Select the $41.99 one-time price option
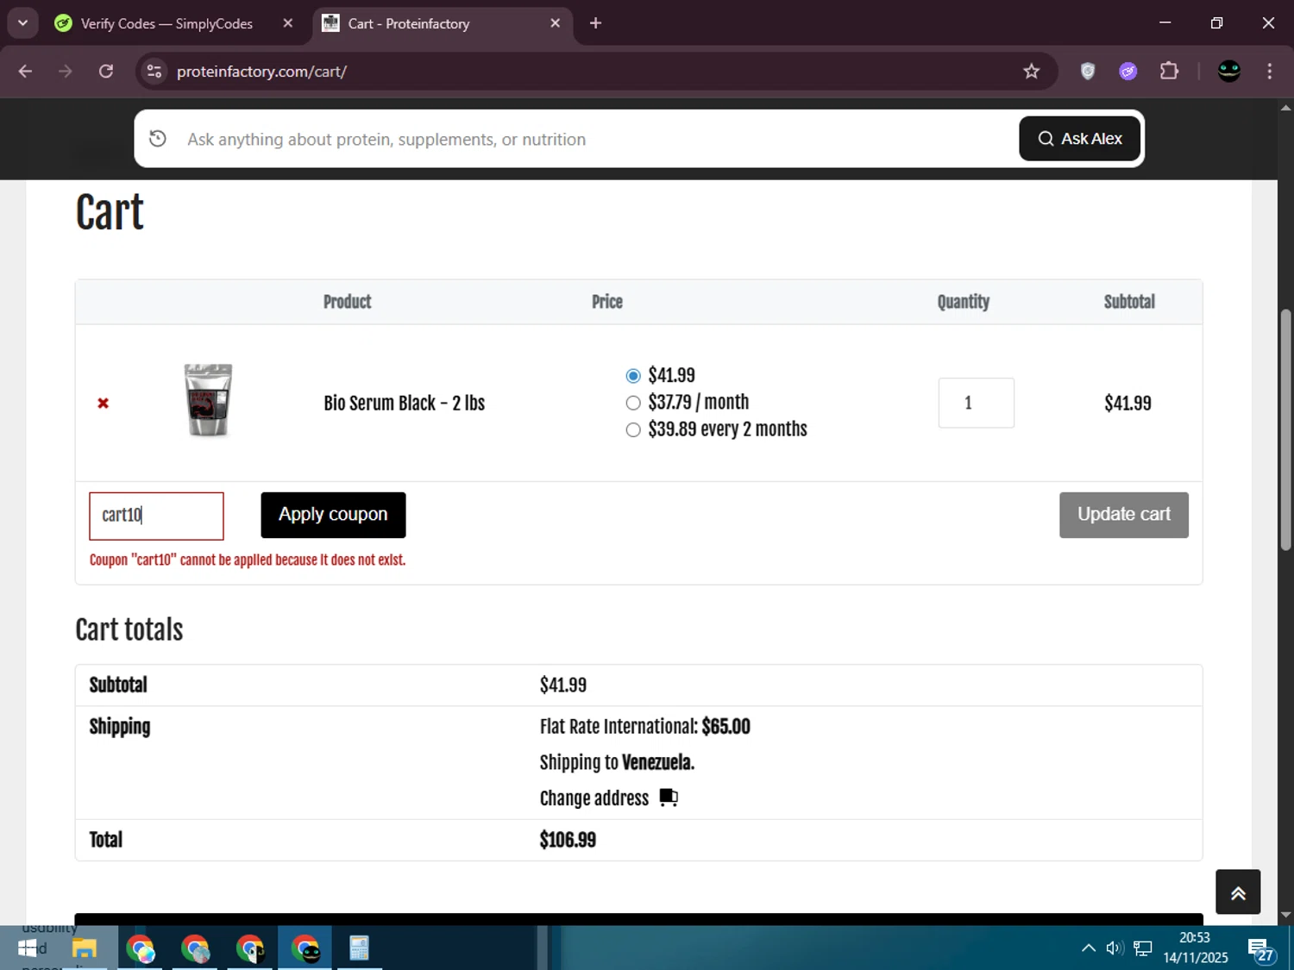Screen dimensions: 1294x970 tap(633, 376)
